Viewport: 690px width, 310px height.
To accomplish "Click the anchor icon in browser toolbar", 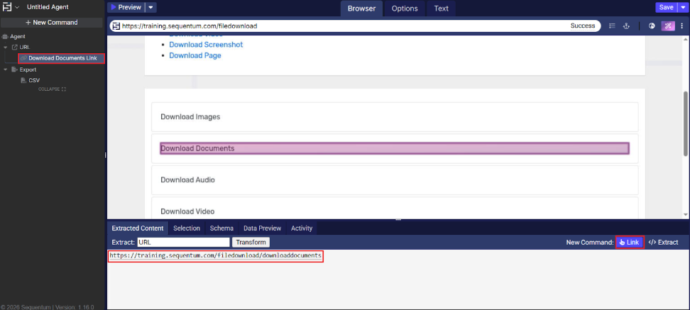I will pyautogui.click(x=626, y=26).
